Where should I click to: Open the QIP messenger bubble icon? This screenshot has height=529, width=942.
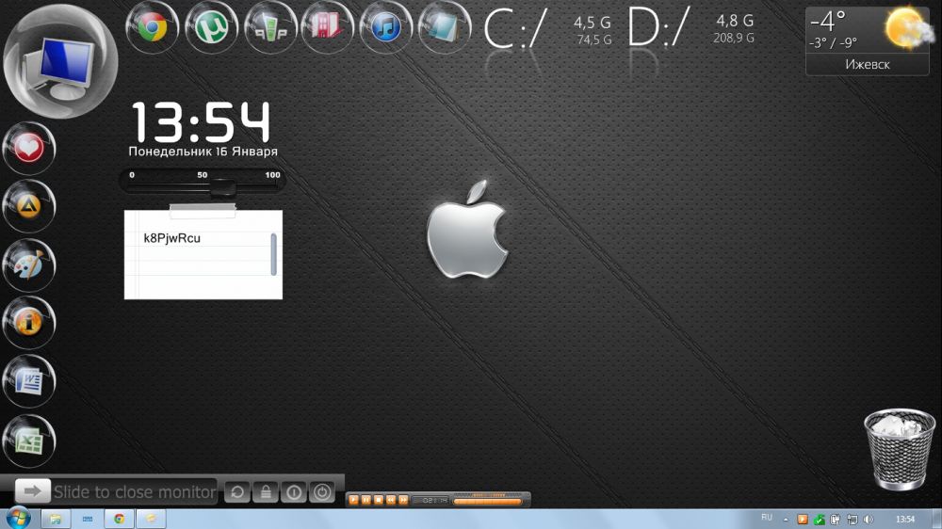270,27
